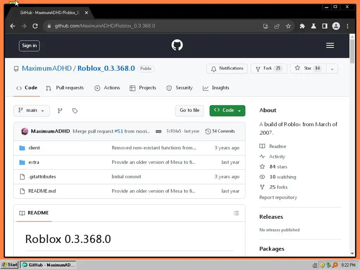Open the Star lists dropdown arrow
Screen dimensions: 360x270
pos(332,69)
